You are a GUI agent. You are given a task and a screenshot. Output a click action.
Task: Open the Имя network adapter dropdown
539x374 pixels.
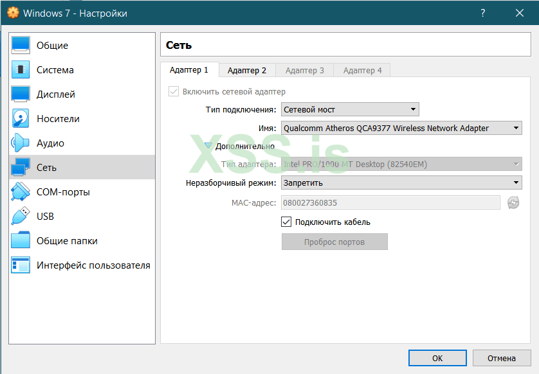tap(401, 129)
